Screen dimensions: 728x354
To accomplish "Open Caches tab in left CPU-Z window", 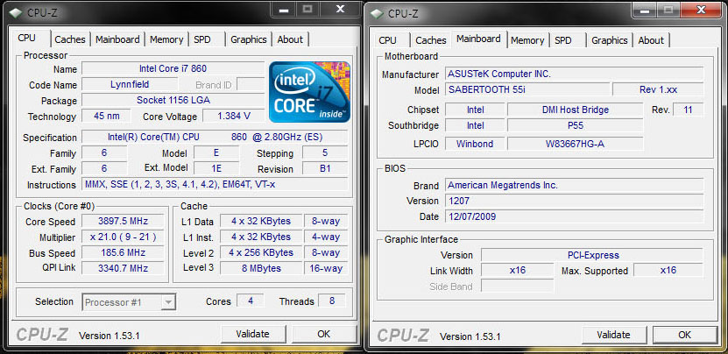I will coord(70,39).
